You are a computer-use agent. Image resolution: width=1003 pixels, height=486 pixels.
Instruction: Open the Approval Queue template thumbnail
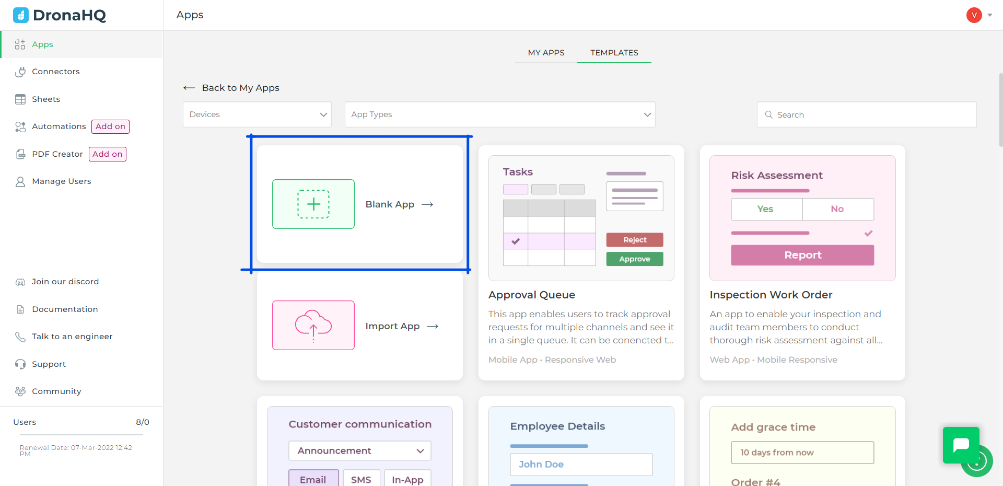pyautogui.click(x=581, y=218)
